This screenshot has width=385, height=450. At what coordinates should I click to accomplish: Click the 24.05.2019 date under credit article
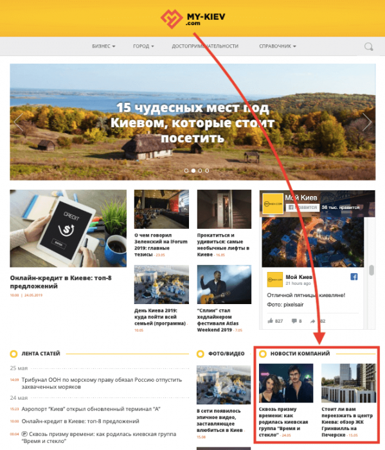[x=33, y=295]
